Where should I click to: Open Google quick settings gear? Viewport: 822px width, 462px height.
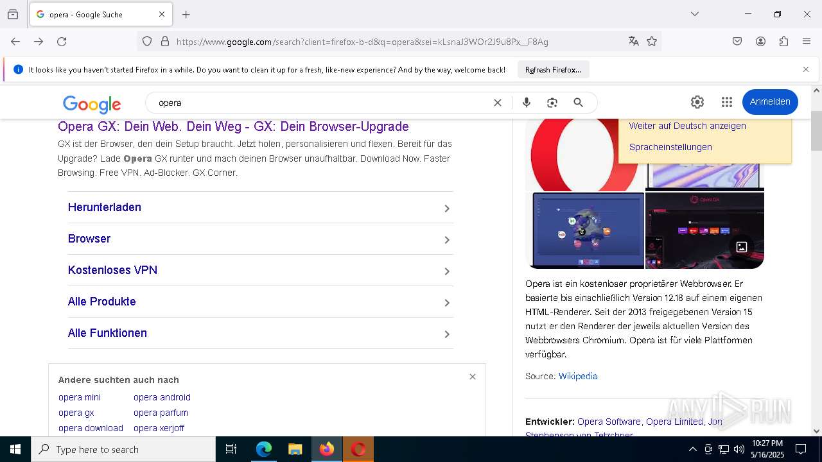point(697,101)
